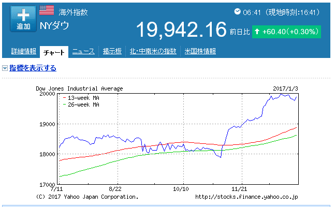Go to 北・中南米の指数 tab
The height and width of the screenshot is (207, 335).
pos(153,51)
